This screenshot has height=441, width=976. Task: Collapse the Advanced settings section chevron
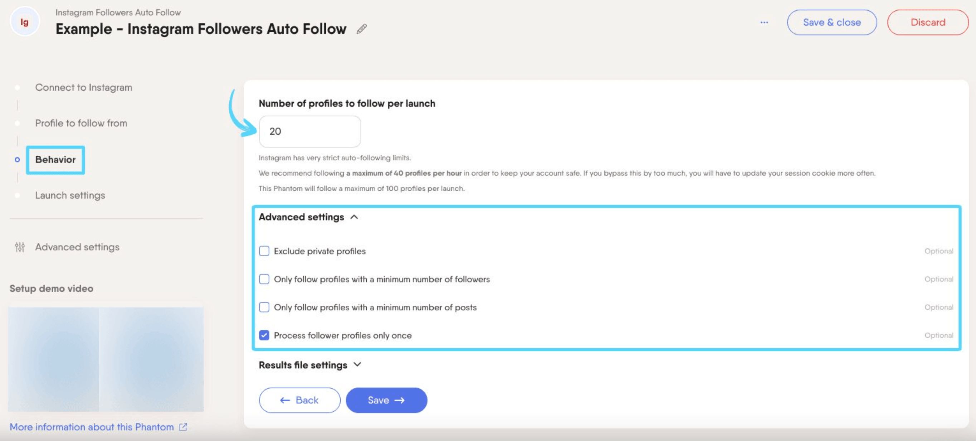(x=354, y=217)
